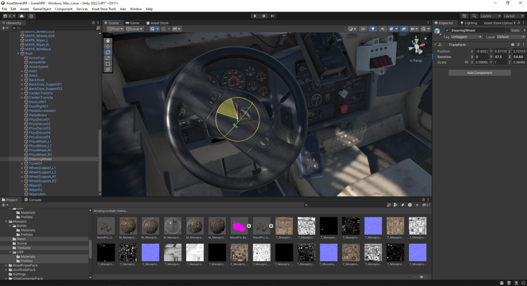Collapse the Transform component
Image resolution: width=527 pixels, height=286 pixels.
point(436,45)
